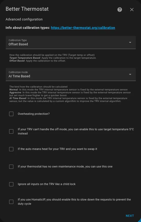This screenshot has height=222, width=141.
Task: Check the HomaticIP duty cycle option
Action: (x=11, y=202)
